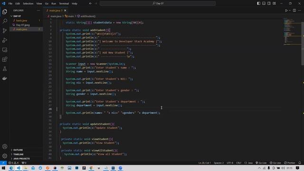Open the View menu
This screenshot has height=171, width=304.
pos(39,3)
